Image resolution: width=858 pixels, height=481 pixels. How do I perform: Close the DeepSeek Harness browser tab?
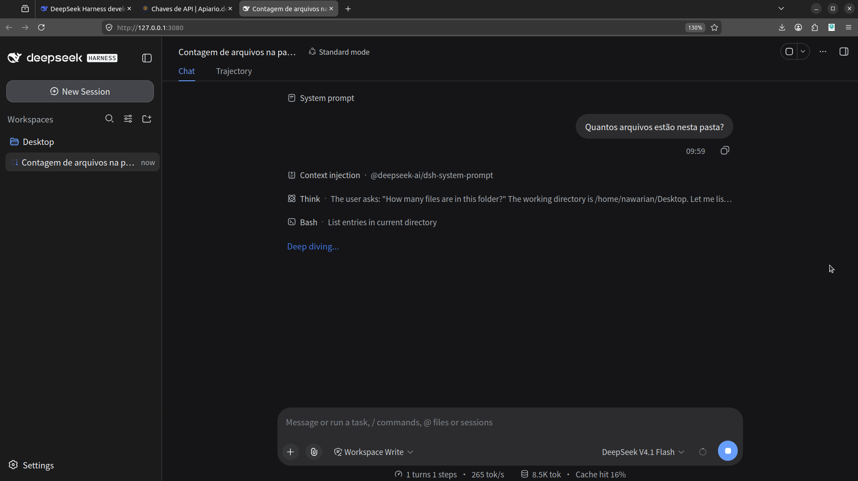[x=129, y=9]
